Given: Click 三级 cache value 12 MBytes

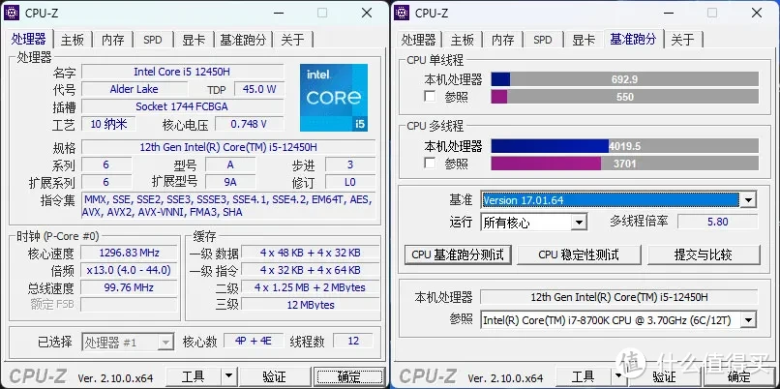Looking at the screenshot, I should [x=310, y=305].
